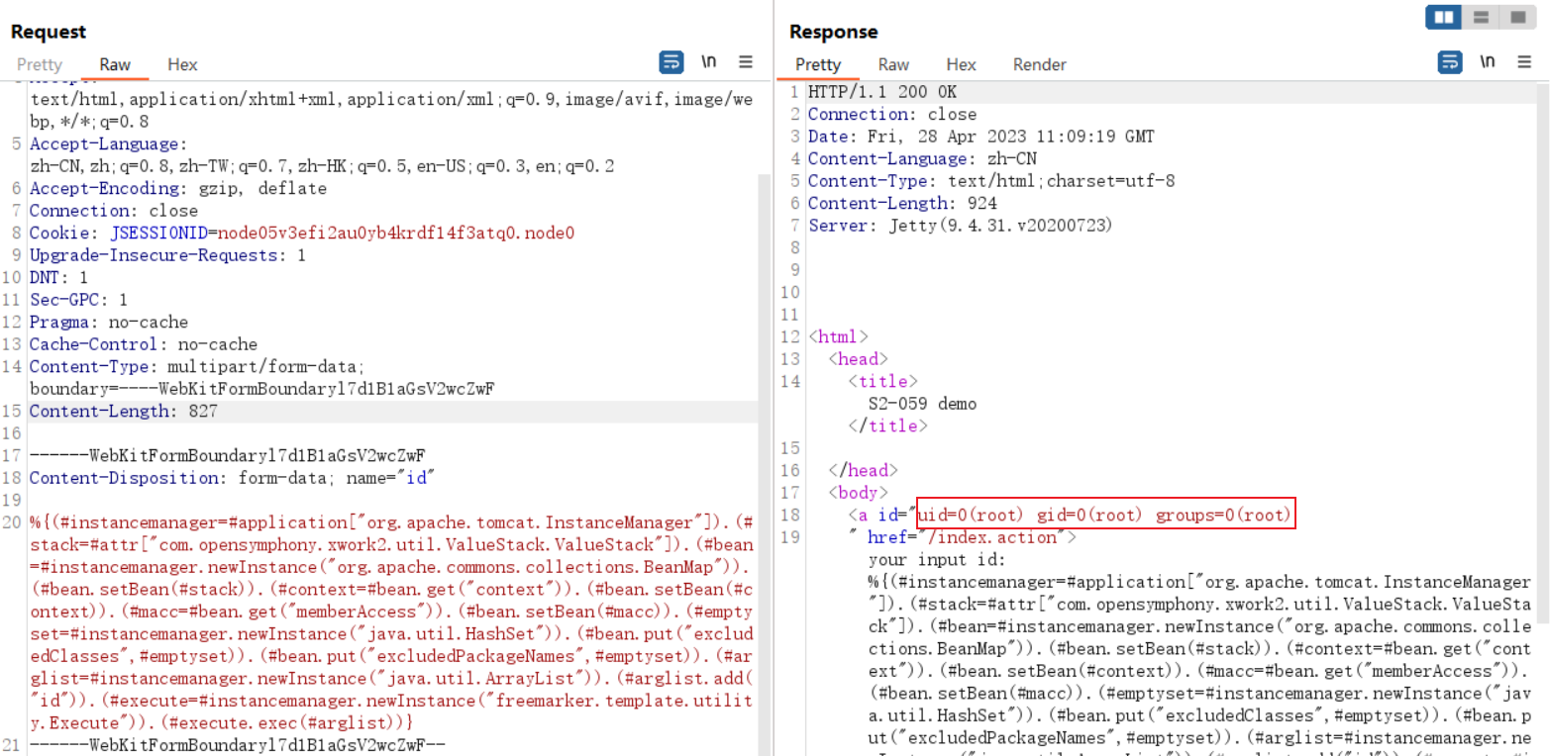1550x756 pixels.
Task: Select top-bottom split layout icon
Action: point(1482,17)
